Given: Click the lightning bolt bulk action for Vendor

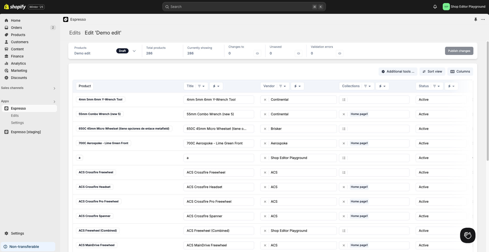Looking at the screenshot, I should click(297, 86).
